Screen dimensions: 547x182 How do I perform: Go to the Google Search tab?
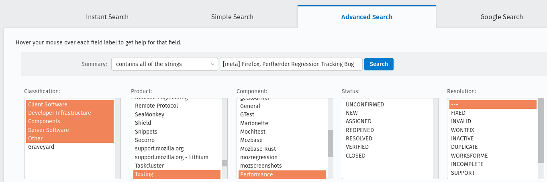(x=501, y=17)
